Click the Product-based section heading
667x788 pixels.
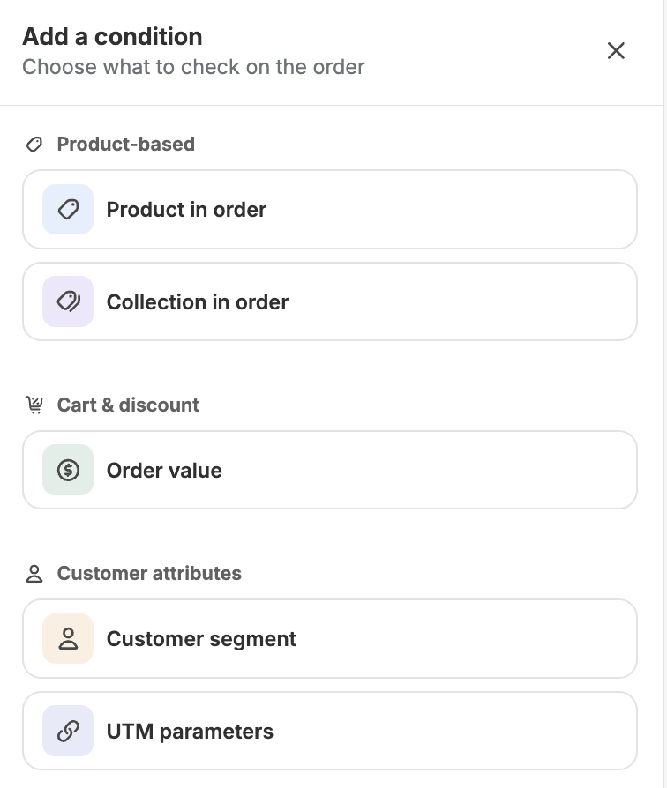pos(126,145)
